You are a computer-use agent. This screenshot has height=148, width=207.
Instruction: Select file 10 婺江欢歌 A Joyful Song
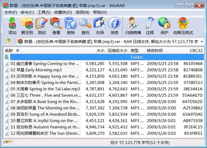point(44,121)
